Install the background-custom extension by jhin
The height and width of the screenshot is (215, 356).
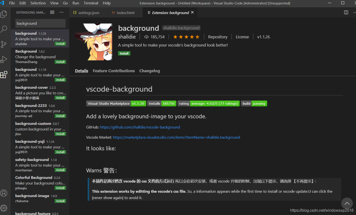60,134
